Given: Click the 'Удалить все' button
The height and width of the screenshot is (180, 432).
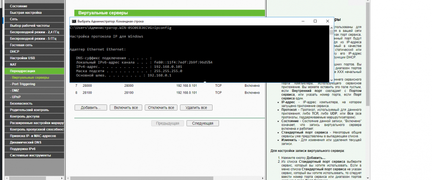Looking at the screenshot, I should click(x=196, y=107).
